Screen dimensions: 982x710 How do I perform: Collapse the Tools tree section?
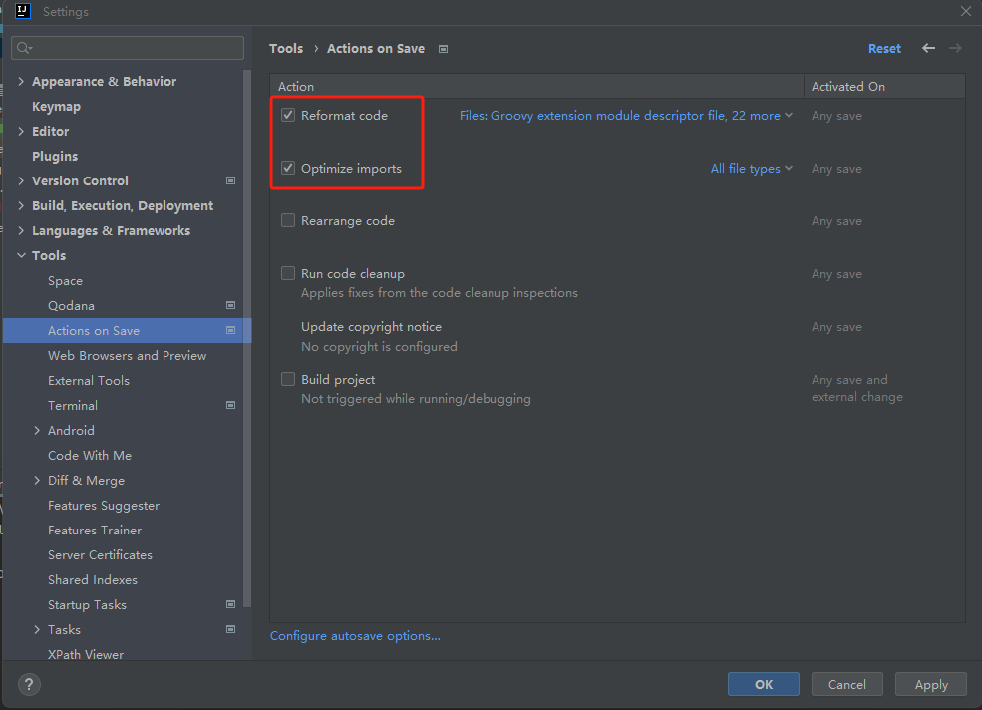[22, 256]
